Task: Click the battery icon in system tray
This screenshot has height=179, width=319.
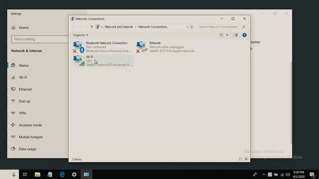Action: (x=276, y=175)
